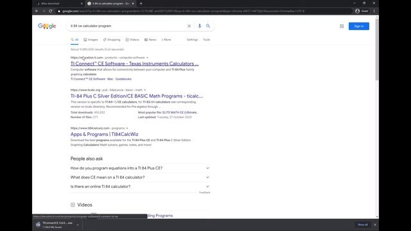Image resolution: width=411 pixels, height=231 pixels.
Task: Open TI-84 Plus C Silver Edition ticalc result
Action: pyautogui.click(x=137, y=96)
